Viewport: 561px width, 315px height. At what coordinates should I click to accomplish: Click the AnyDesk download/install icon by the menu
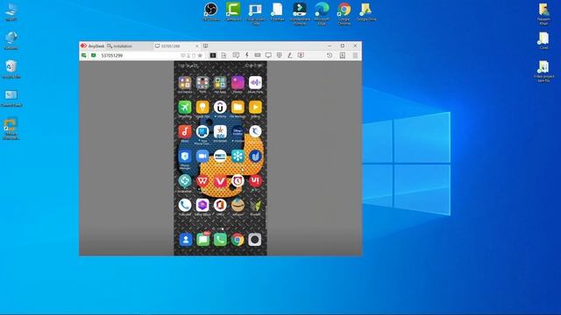[x=343, y=55]
